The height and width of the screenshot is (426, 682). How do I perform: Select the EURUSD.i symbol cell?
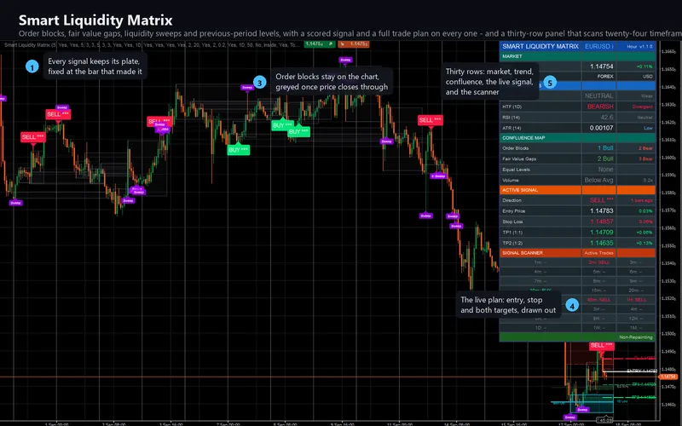click(599, 46)
